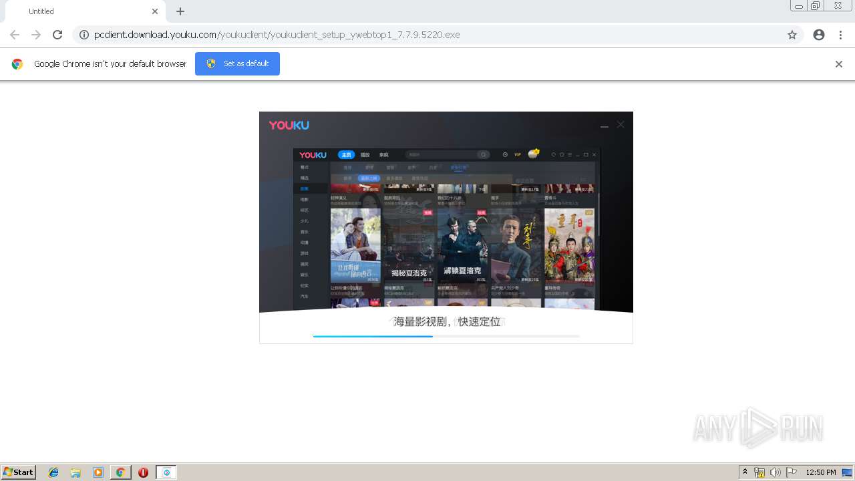855x481 pixels.
Task: Dismiss the default browser infobar
Action: (x=839, y=64)
